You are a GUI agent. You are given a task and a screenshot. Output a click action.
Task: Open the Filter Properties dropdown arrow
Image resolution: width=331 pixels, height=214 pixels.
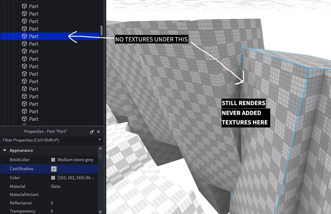(x=100, y=139)
